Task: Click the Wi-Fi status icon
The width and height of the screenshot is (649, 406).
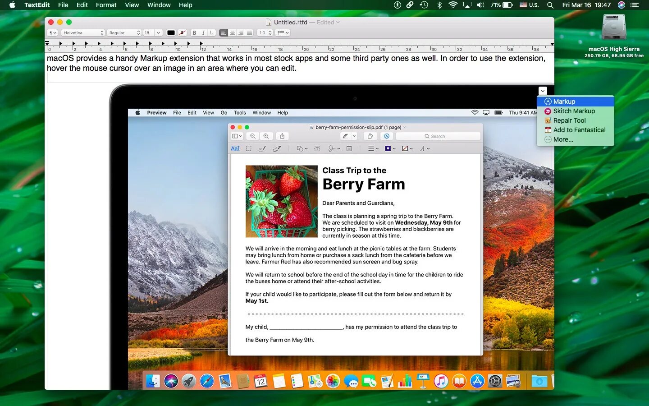Action: 453,5
